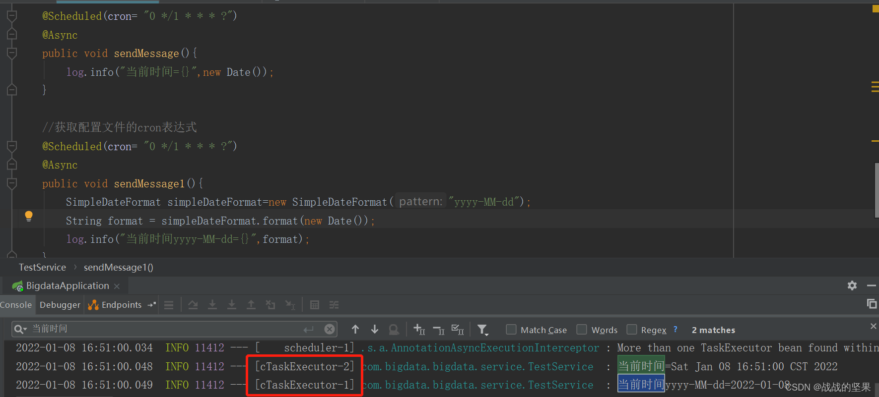Click the TestService breadcrumb
879x397 pixels.
42,268
